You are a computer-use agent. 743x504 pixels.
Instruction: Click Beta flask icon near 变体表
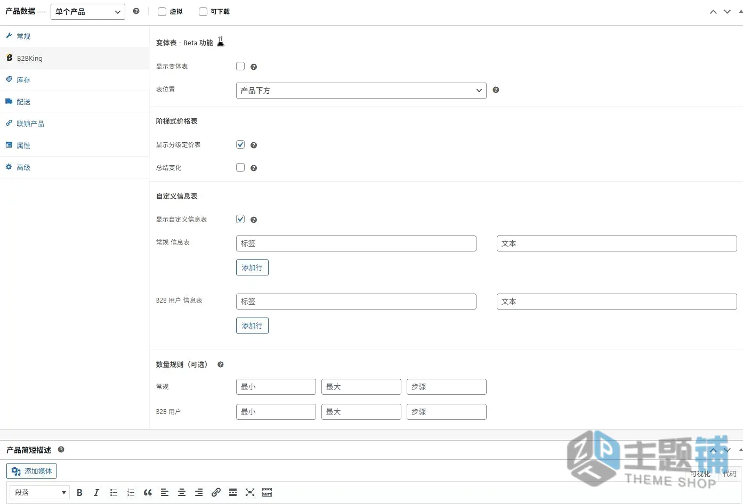[221, 42]
